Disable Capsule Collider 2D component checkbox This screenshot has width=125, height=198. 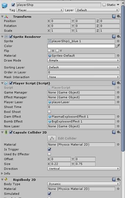11,132
